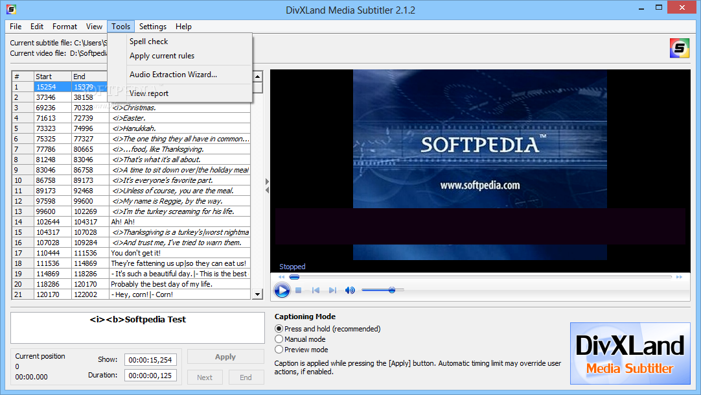The image size is (701, 395).
Task: Mute the player volume speaker icon
Action: point(350,291)
